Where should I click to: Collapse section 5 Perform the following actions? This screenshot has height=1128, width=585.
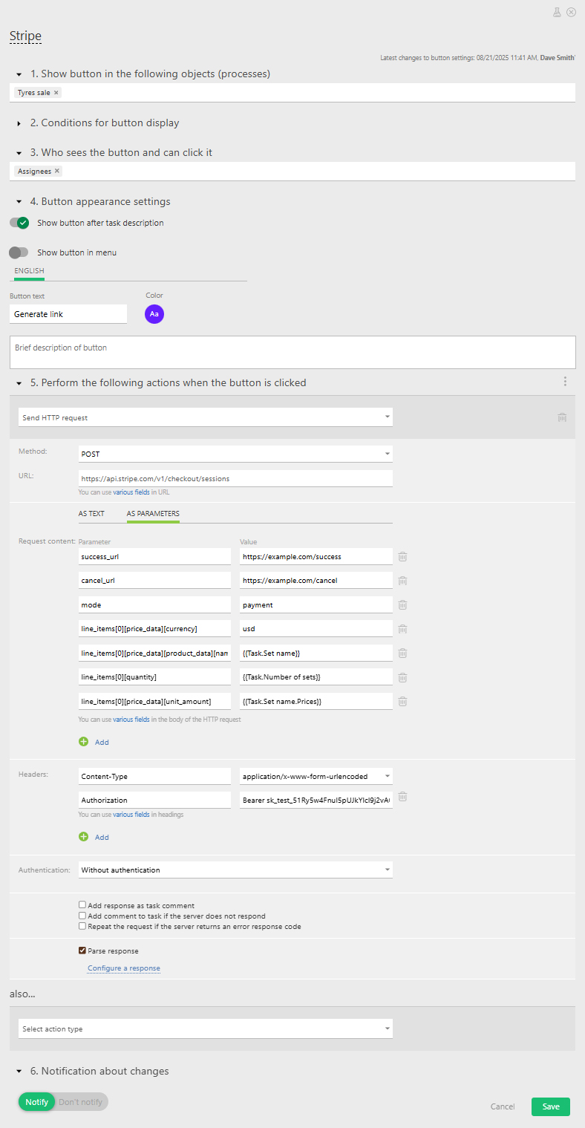[19, 383]
